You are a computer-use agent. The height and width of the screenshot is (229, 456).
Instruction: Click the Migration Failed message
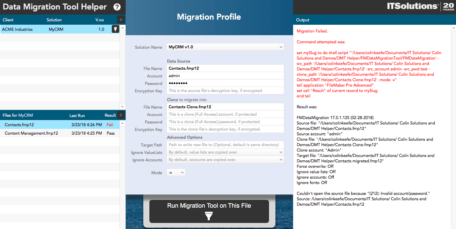312,31
